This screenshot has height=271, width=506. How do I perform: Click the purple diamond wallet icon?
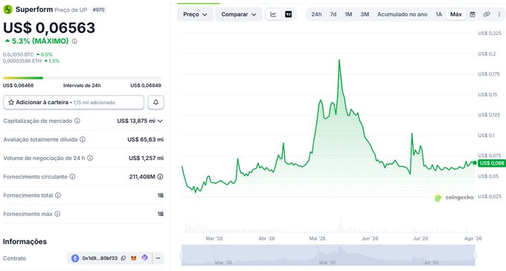pyautogui.click(x=144, y=258)
